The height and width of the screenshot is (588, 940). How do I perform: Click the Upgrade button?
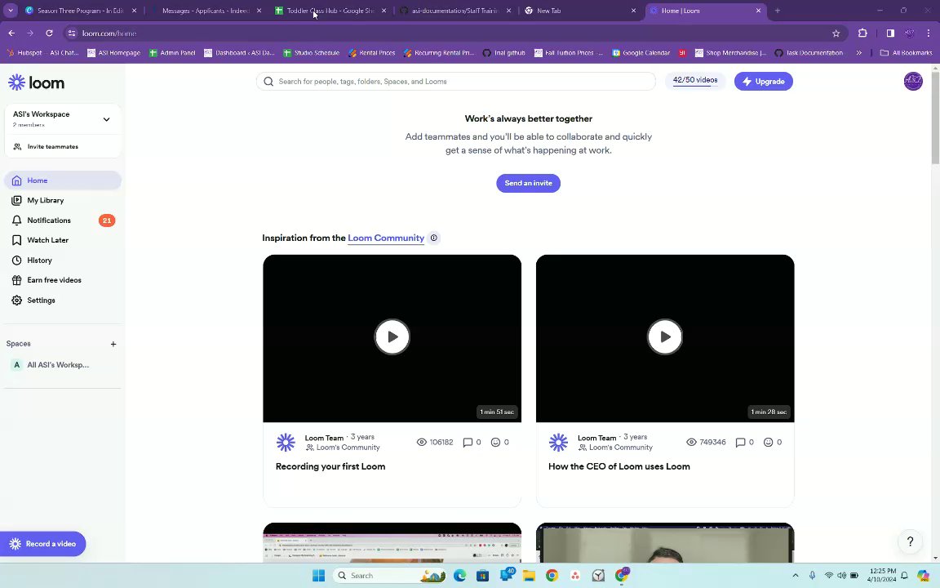pos(763,82)
